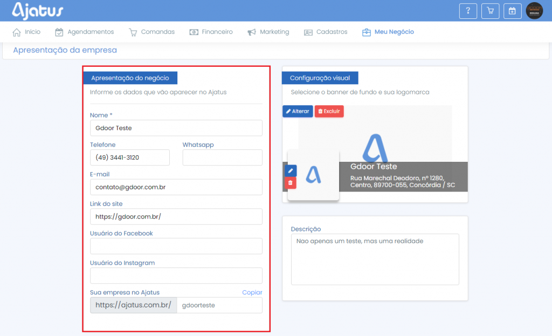Open the help question mark icon

click(x=468, y=11)
